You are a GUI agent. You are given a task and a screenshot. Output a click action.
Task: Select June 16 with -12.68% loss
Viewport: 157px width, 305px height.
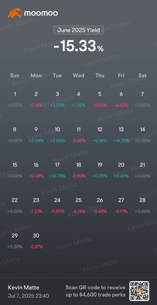click(36, 170)
